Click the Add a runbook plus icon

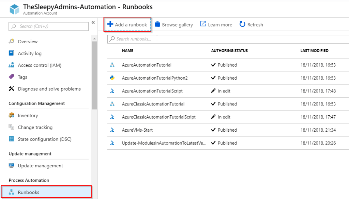[x=110, y=24]
